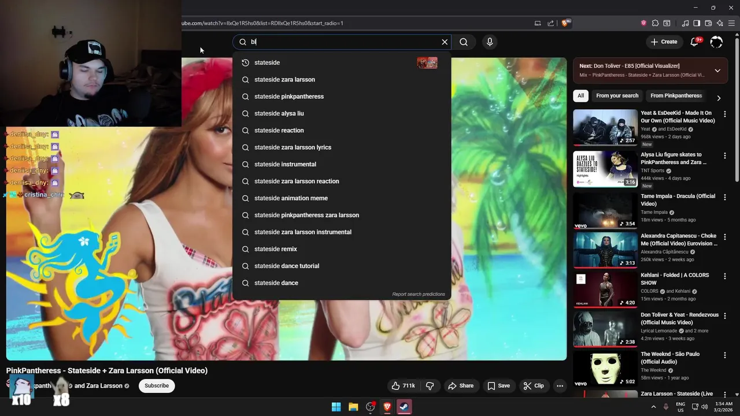Click the system tray microphone icon
The image size is (740, 416).
click(x=665, y=407)
